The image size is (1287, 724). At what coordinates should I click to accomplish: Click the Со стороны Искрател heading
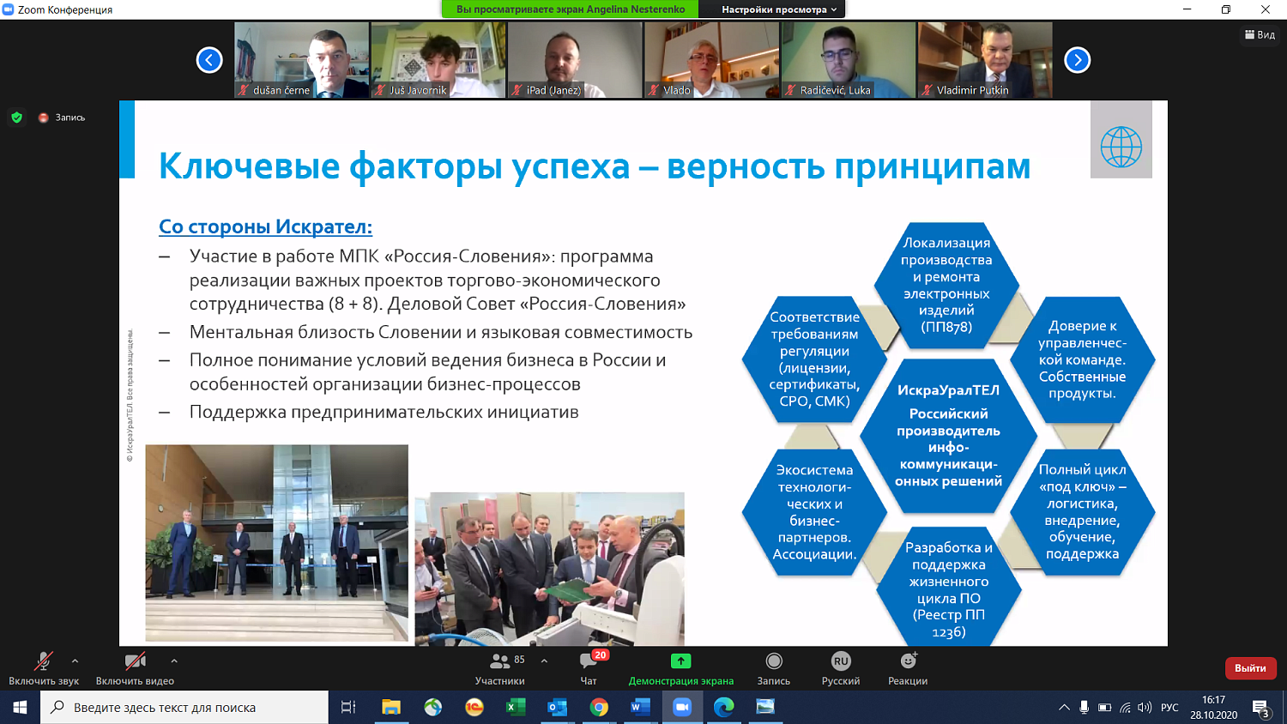(265, 226)
